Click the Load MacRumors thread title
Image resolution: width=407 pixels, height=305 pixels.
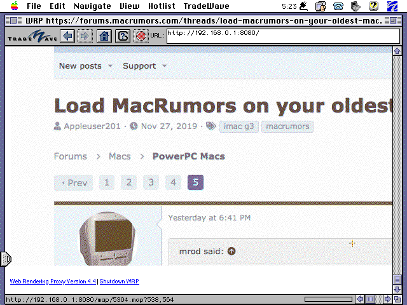tap(223, 106)
